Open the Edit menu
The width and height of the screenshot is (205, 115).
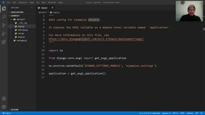[x=14, y=3]
